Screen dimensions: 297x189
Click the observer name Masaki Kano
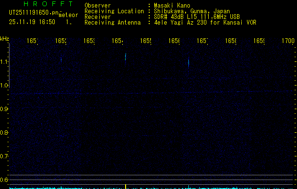pyautogui.click(x=172, y=6)
